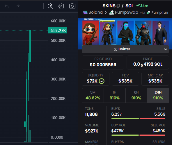This screenshot has height=145, width=172.
Task: Click the FDV $535K value
Action: coord(125,81)
